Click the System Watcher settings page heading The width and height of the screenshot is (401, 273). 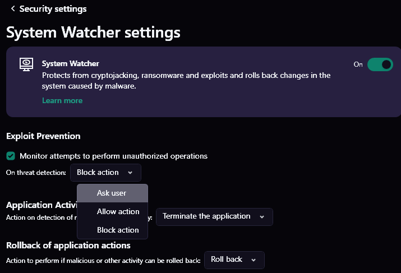[x=93, y=32]
